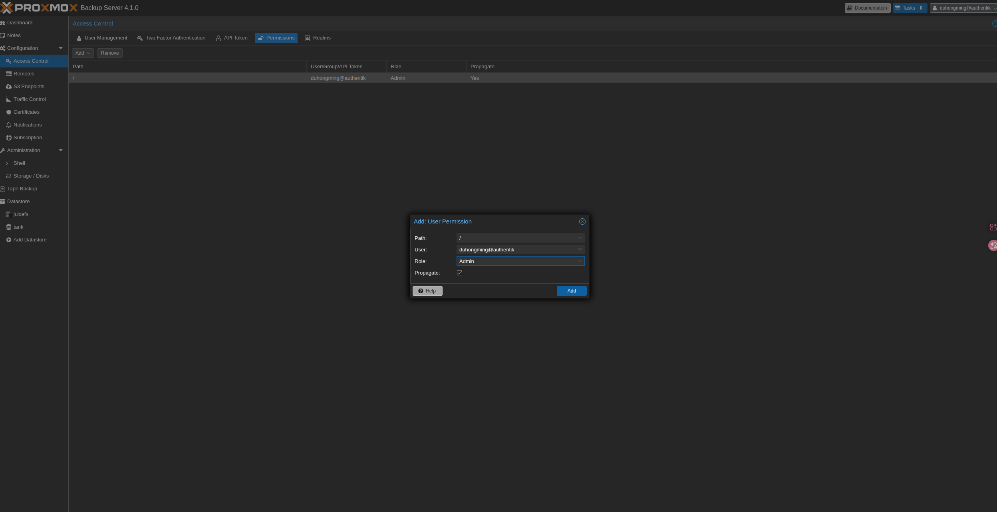Select the juicefs datastore icon

(9, 214)
